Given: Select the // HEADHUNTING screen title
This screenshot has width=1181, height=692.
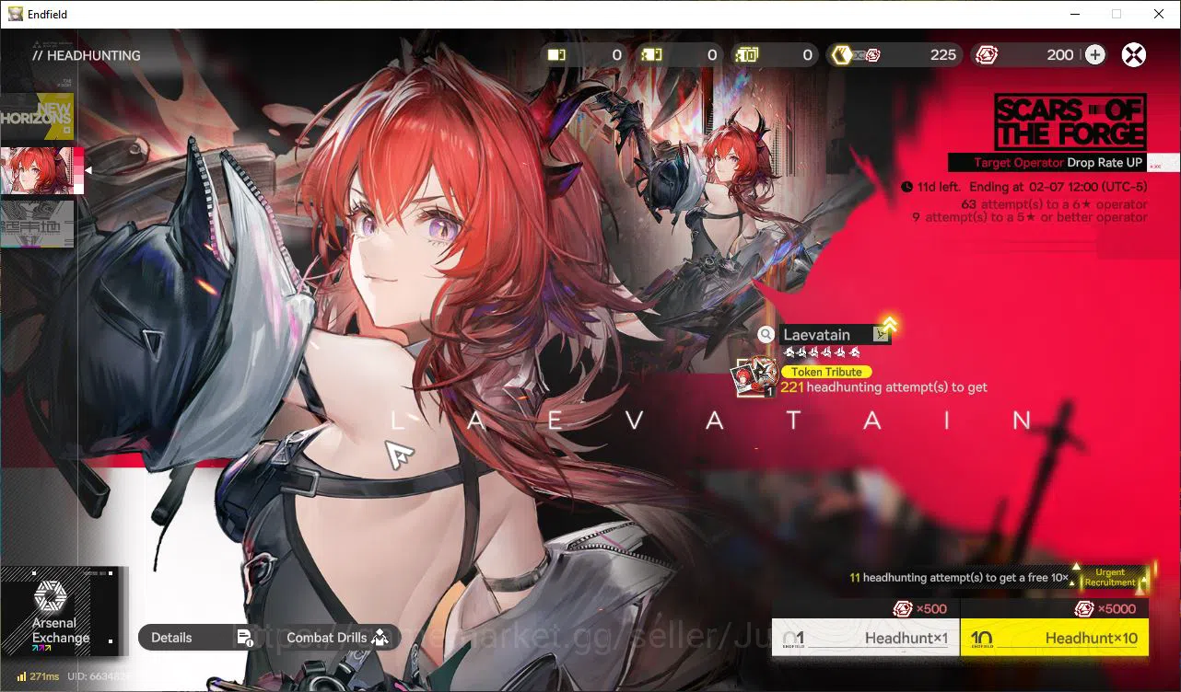Looking at the screenshot, I should (x=87, y=55).
